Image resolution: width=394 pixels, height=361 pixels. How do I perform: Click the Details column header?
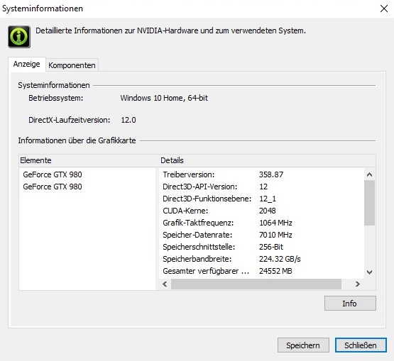pos(268,160)
